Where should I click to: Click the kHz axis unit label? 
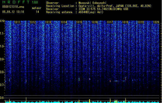click(2, 21)
